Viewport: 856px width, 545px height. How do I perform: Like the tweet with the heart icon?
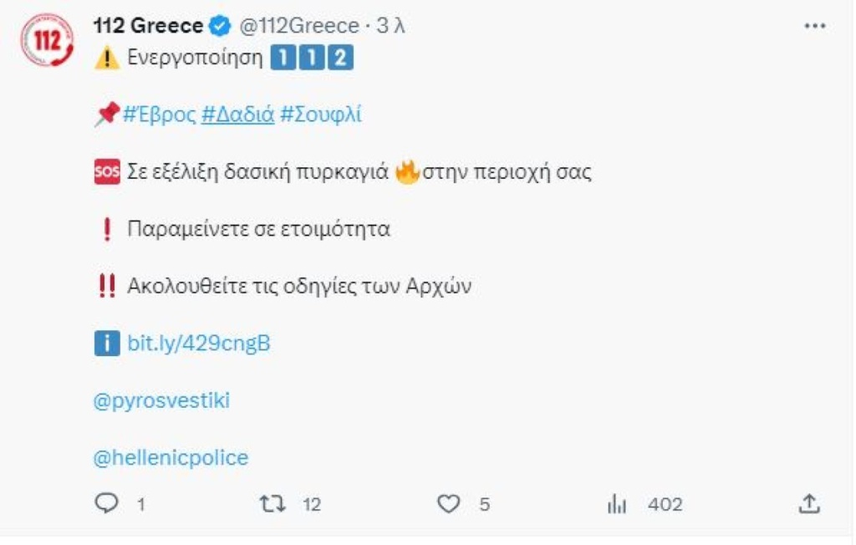coord(450,504)
